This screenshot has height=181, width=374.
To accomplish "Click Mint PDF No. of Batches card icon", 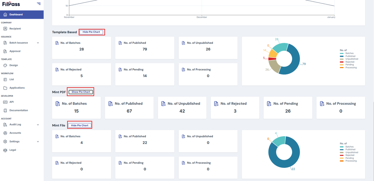I will tap(57, 104).
